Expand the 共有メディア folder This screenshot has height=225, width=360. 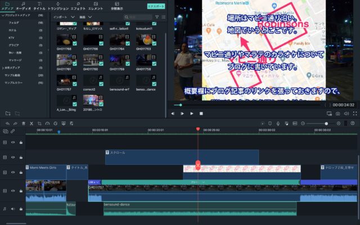(2, 67)
